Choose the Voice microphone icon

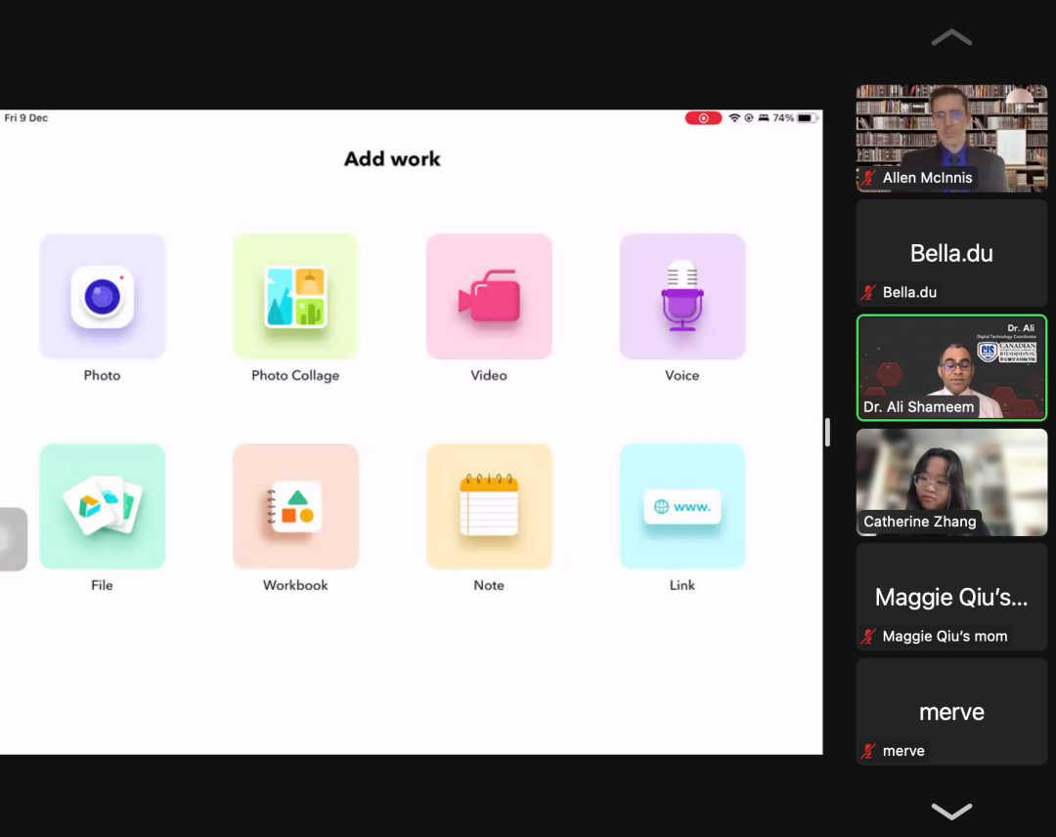[x=682, y=297]
